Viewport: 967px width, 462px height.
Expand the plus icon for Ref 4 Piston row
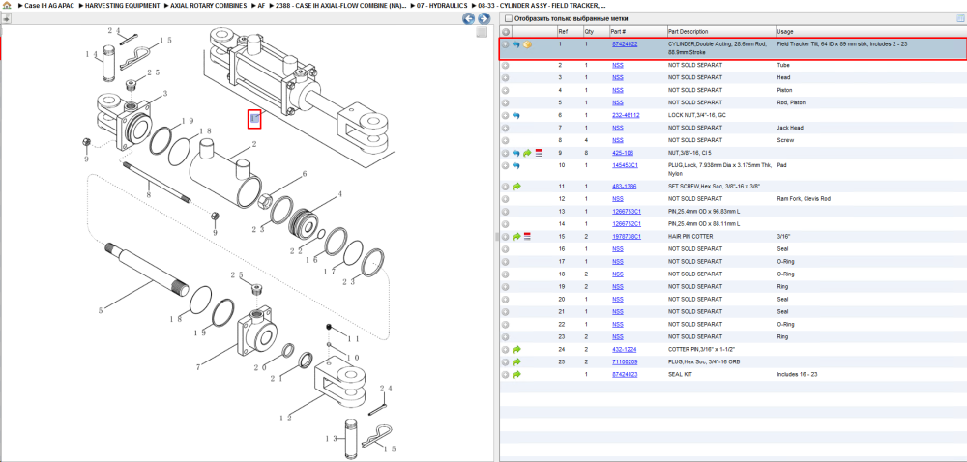pyautogui.click(x=506, y=90)
